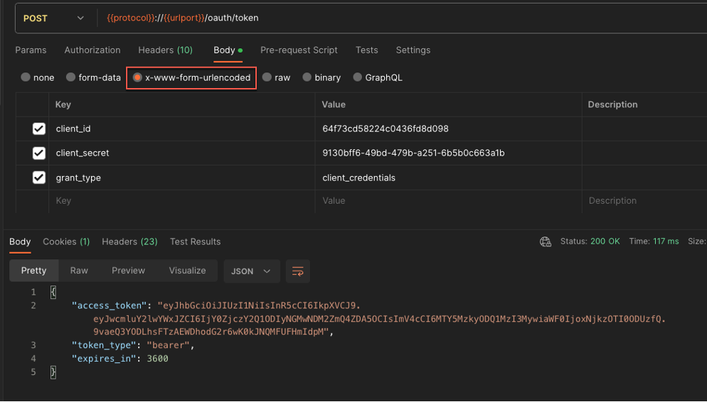Uncheck the client_id row checkbox
Viewport: 707px width, 402px height.
[x=39, y=129]
